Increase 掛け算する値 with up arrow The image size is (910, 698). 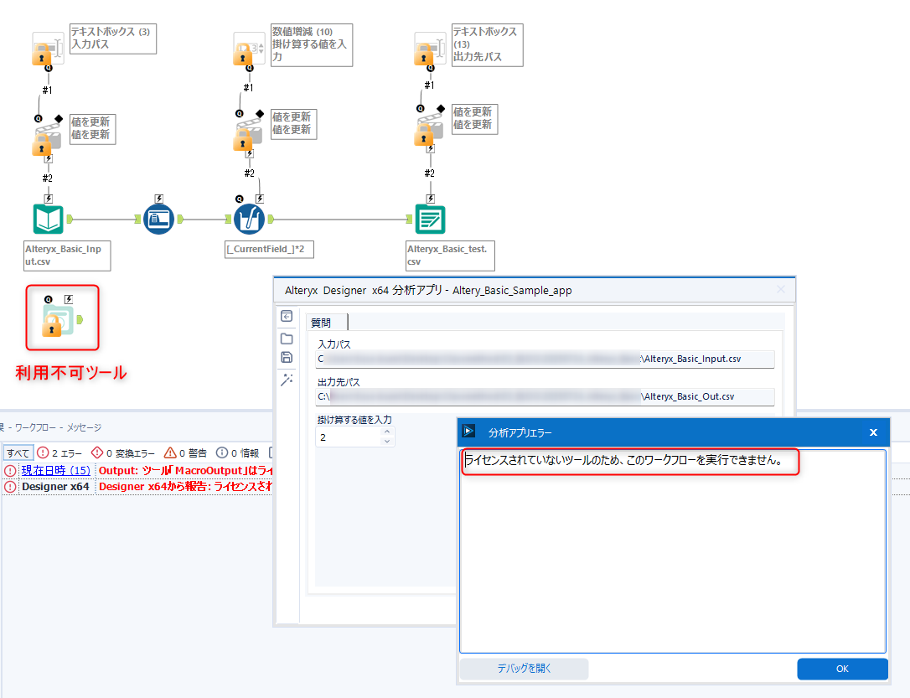point(387,432)
